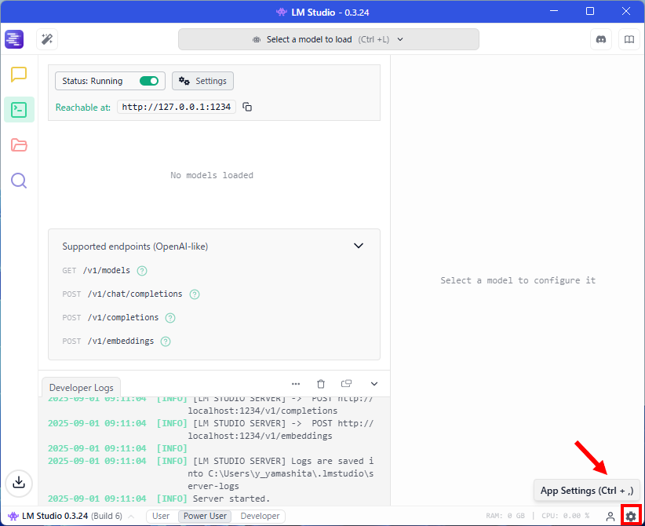Click LM Studio 0.3.24 (Build 6) label
Image resolution: width=645 pixels, height=526 pixels.
pos(72,516)
